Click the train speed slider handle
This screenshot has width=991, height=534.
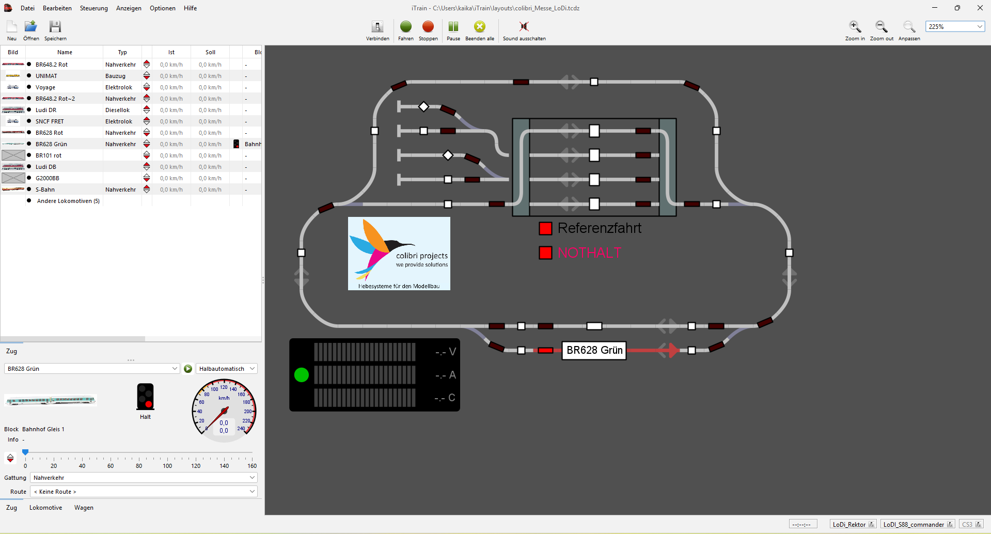(25, 452)
